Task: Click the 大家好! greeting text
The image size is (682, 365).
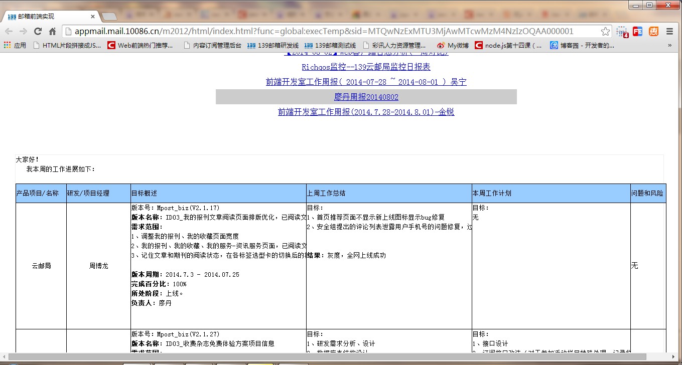Action: click(28, 159)
